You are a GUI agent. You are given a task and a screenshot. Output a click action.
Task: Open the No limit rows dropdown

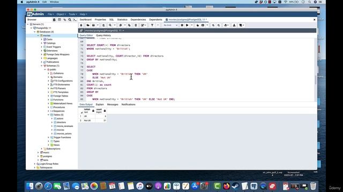[x=170, y=25]
